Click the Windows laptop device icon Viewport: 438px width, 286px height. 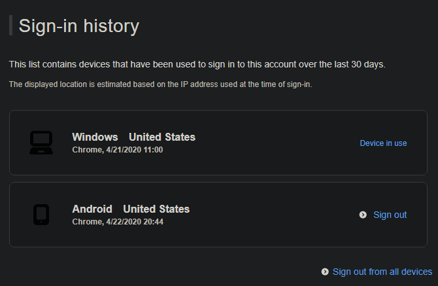click(x=41, y=143)
